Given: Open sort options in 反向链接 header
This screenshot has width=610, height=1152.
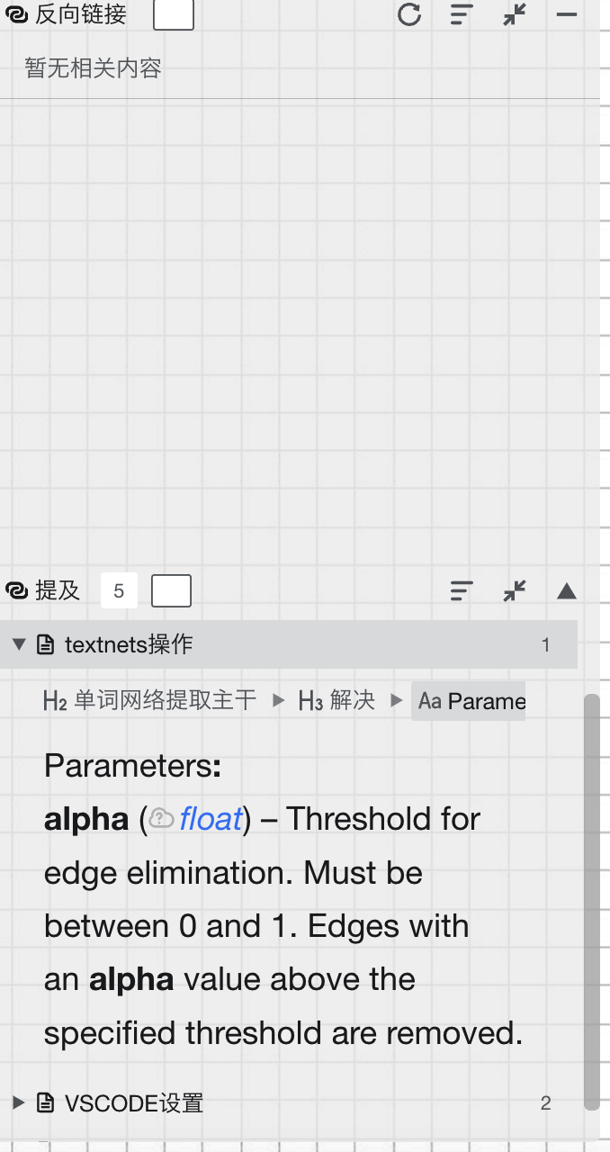Looking at the screenshot, I should 462,14.
